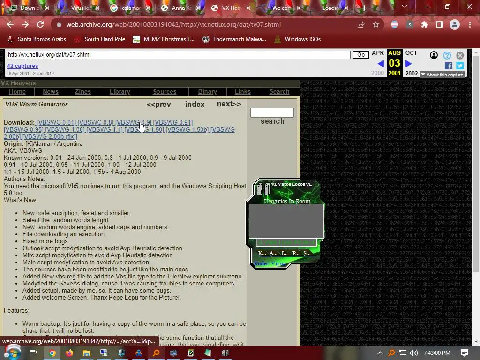The image size is (480, 360).
Task: Open the 'News' menu item
Action: pyautogui.click(x=51, y=91)
